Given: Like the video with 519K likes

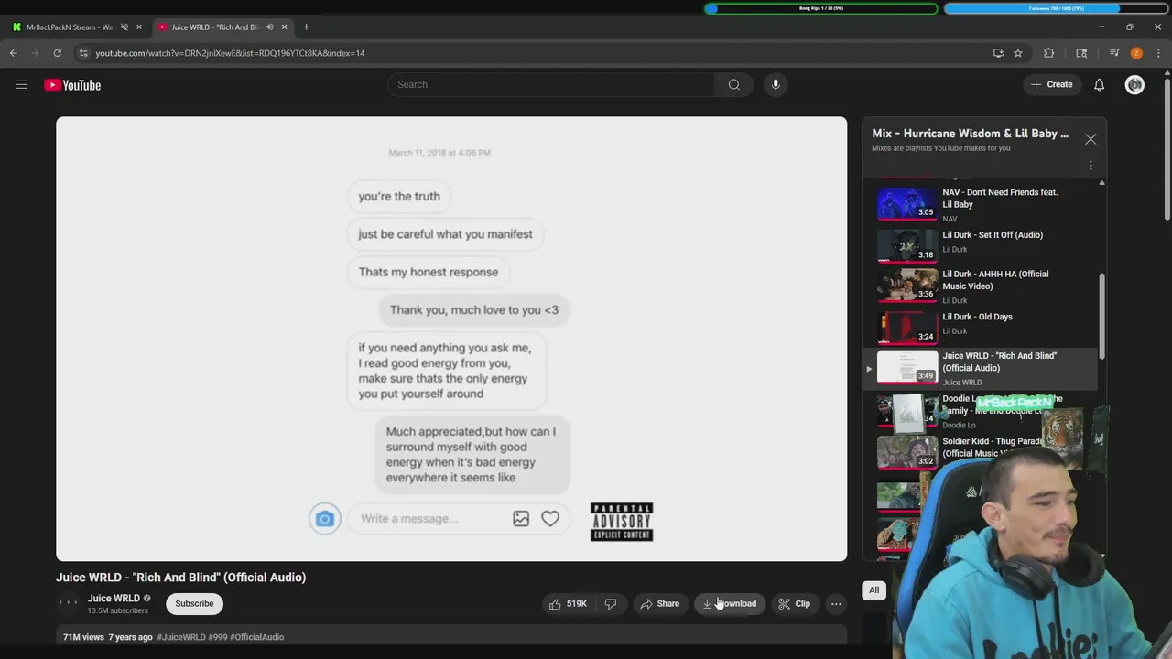Looking at the screenshot, I should [567, 603].
